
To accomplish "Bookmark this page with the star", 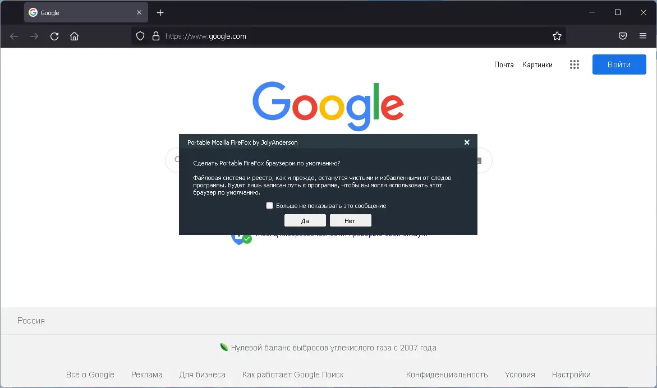I will pos(557,36).
